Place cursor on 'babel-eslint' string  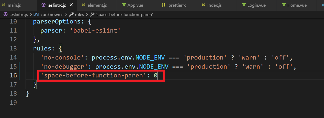point(95,30)
